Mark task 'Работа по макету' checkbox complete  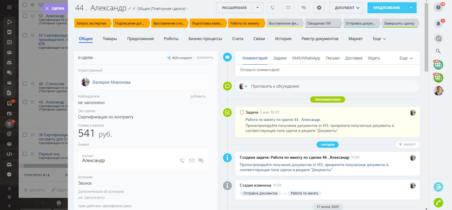[x=242, y=112]
